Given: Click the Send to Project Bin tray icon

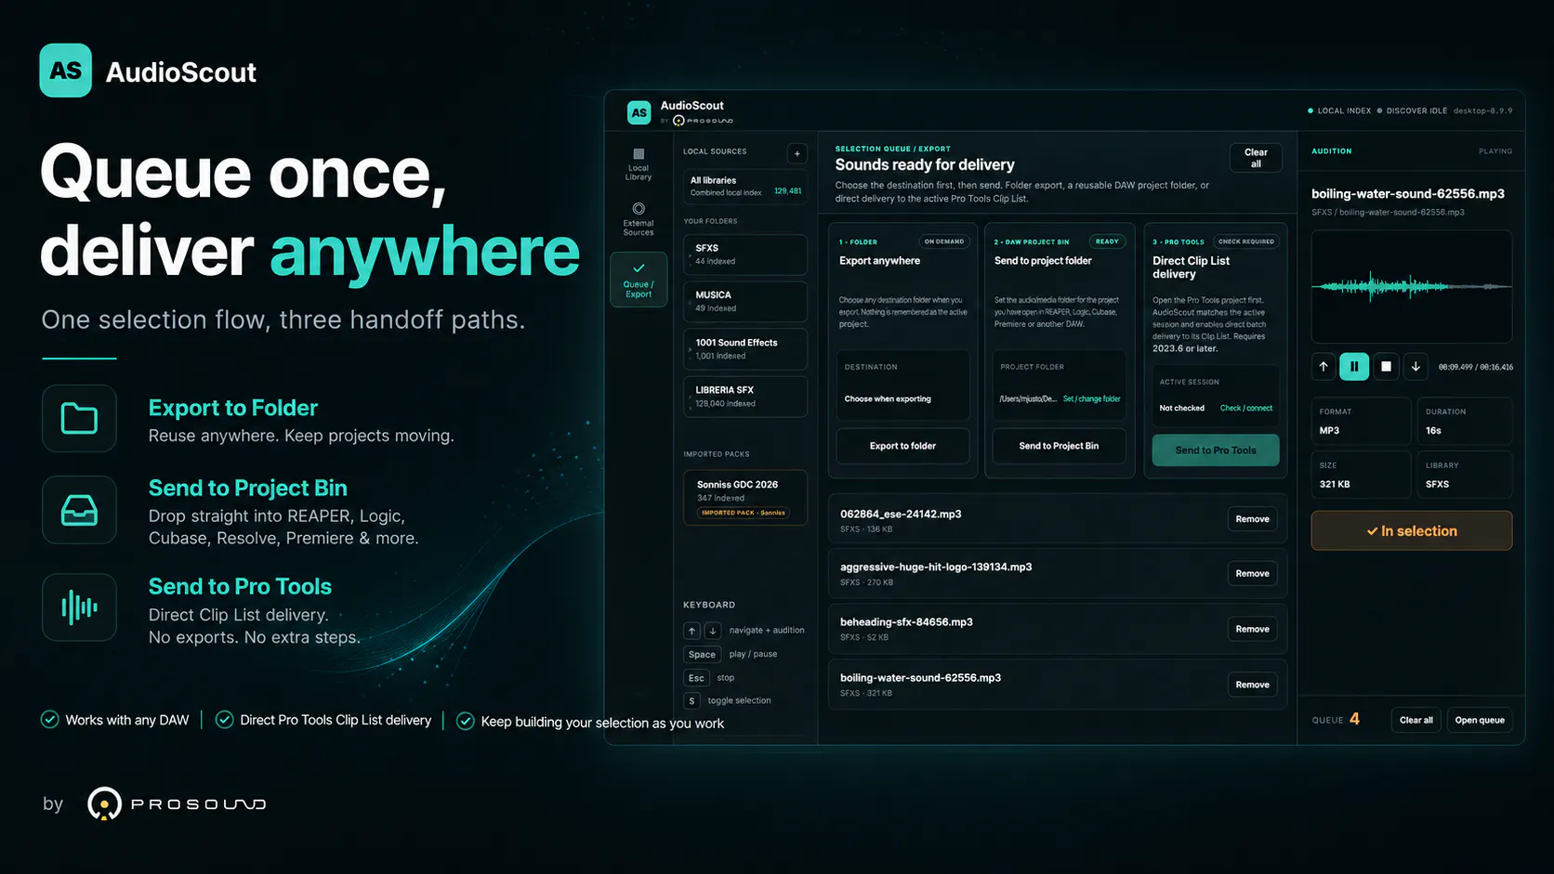Looking at the screenshot, I should [79, 510].
